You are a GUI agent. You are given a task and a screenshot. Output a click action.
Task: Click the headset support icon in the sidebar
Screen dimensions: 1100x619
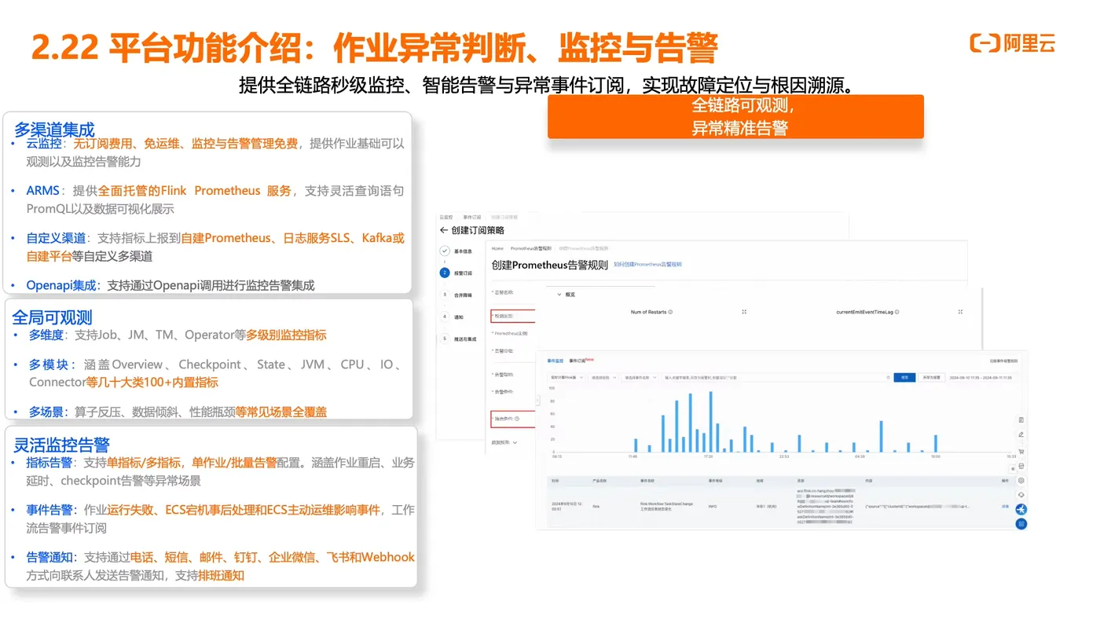pos(1021,495)
